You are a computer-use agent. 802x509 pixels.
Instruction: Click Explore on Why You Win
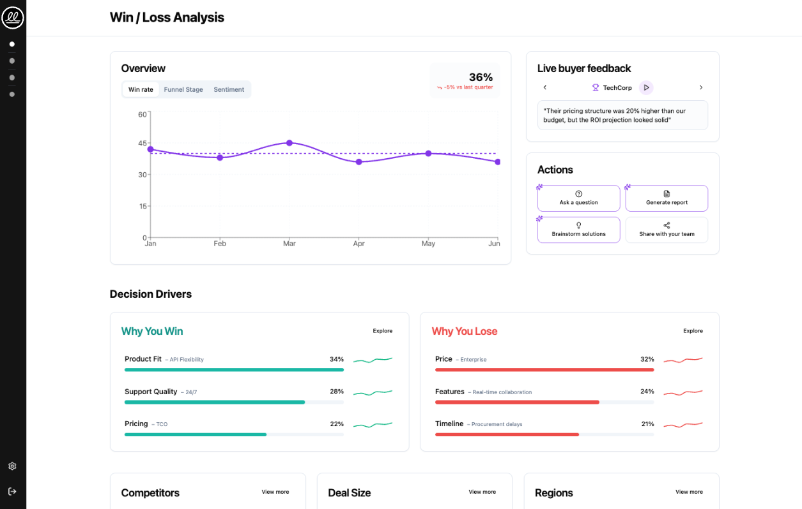[x=382, y=330]
